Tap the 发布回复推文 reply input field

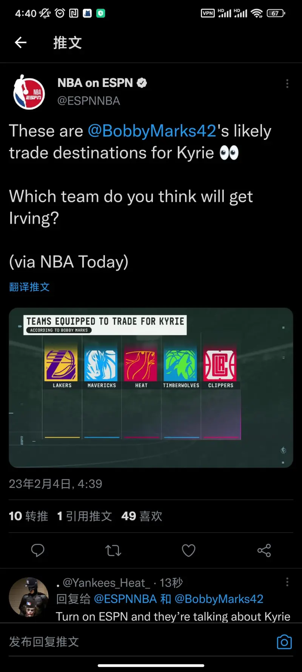[x=140, y=642]
